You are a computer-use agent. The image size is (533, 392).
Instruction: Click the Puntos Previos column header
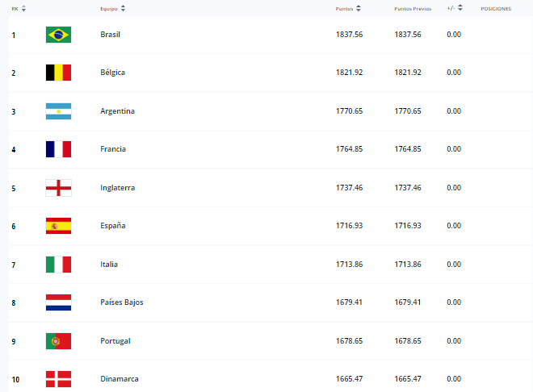click(x=413, y=9)
